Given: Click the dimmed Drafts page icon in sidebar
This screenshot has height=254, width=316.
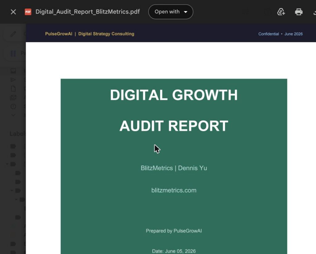Looking at the screenshot, I should [13, 88].
